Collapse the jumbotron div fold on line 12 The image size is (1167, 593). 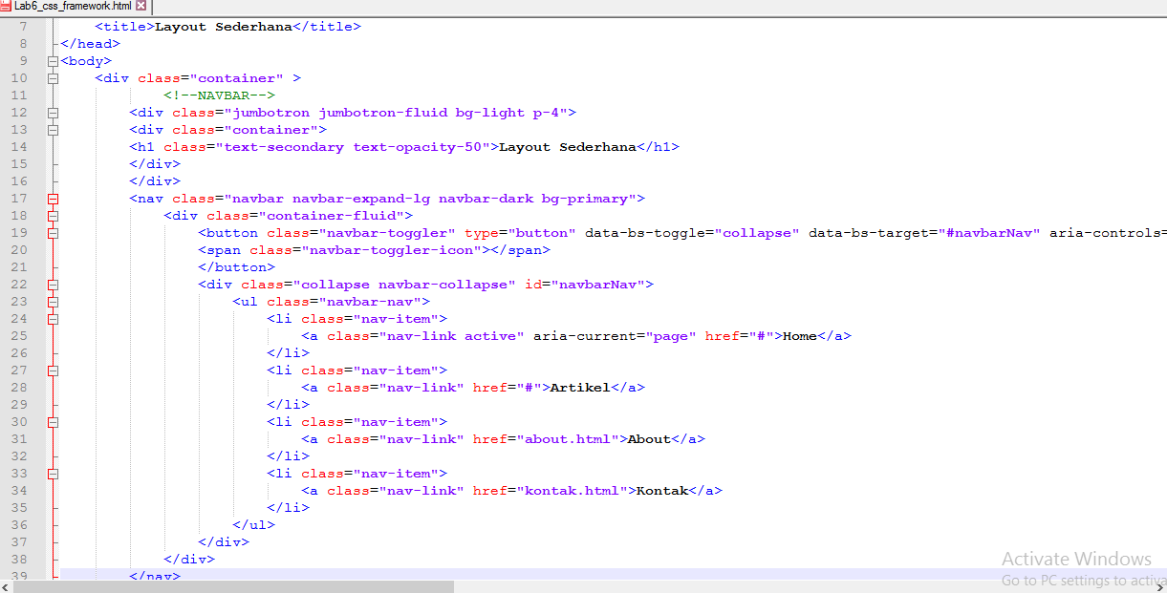click(53, 112)
